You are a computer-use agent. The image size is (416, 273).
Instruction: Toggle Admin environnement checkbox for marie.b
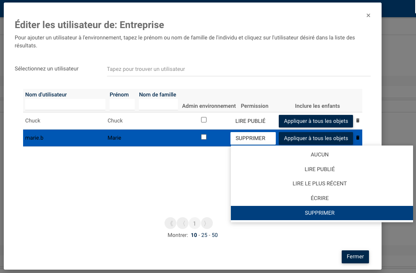coord(204,137)
